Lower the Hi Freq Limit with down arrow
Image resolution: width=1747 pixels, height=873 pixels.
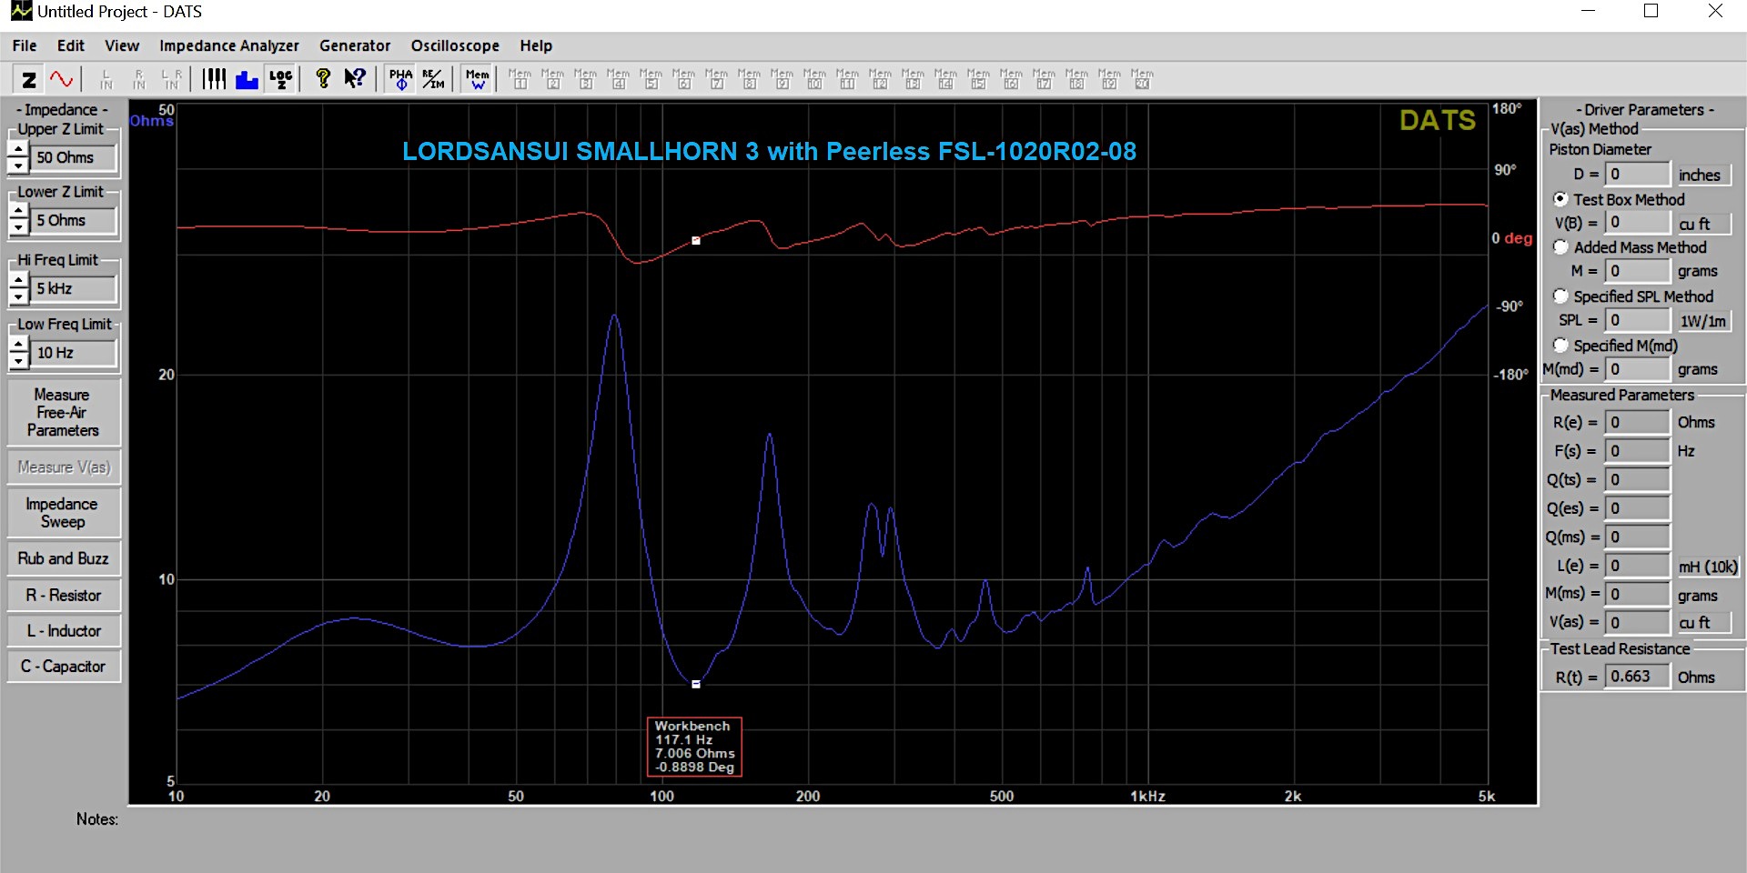tap(17, 296)
